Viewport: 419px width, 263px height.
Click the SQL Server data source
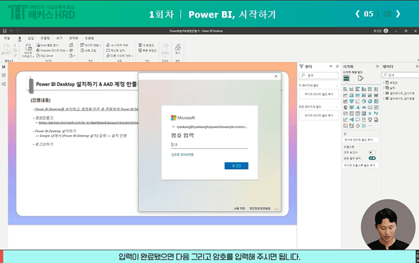coord(45,56)
